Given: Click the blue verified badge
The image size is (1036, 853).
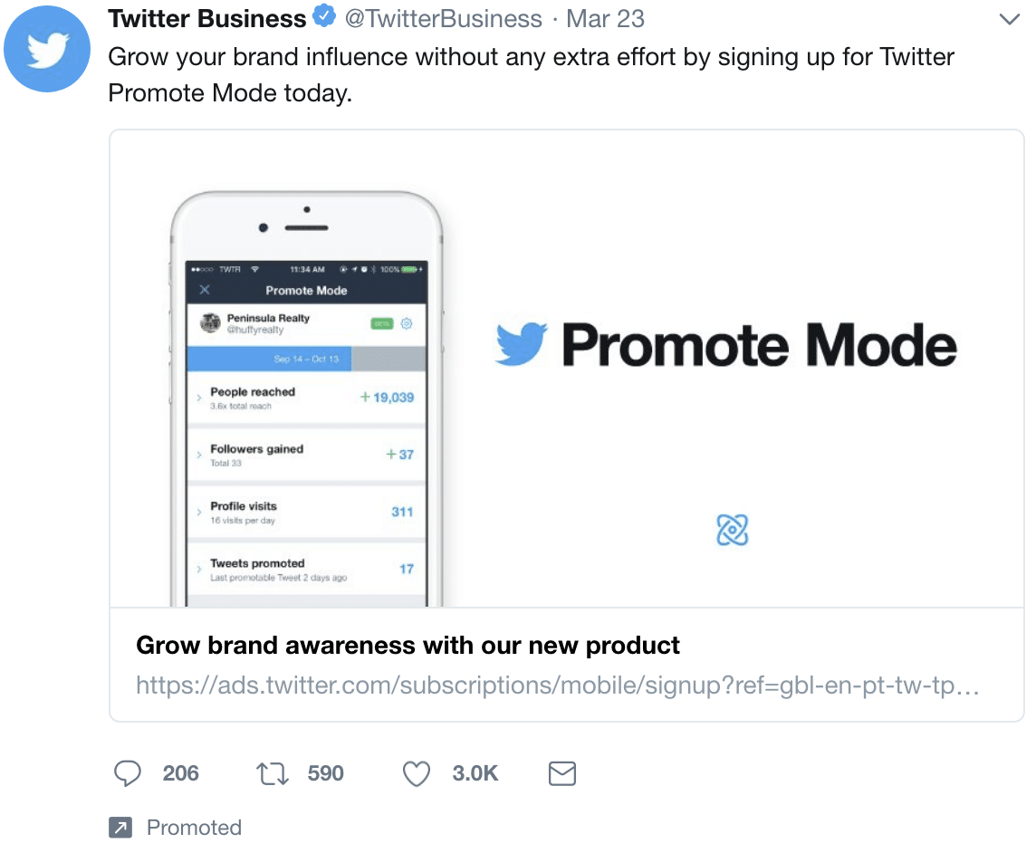Looking at the screenshot, I should [324, 16].
